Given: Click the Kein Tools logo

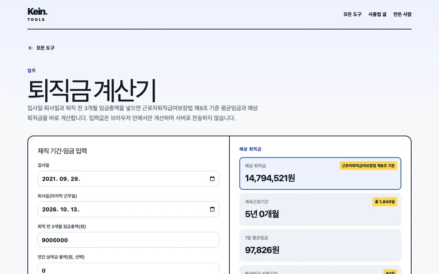Looking at the screenshot, I should coord(37,14).
